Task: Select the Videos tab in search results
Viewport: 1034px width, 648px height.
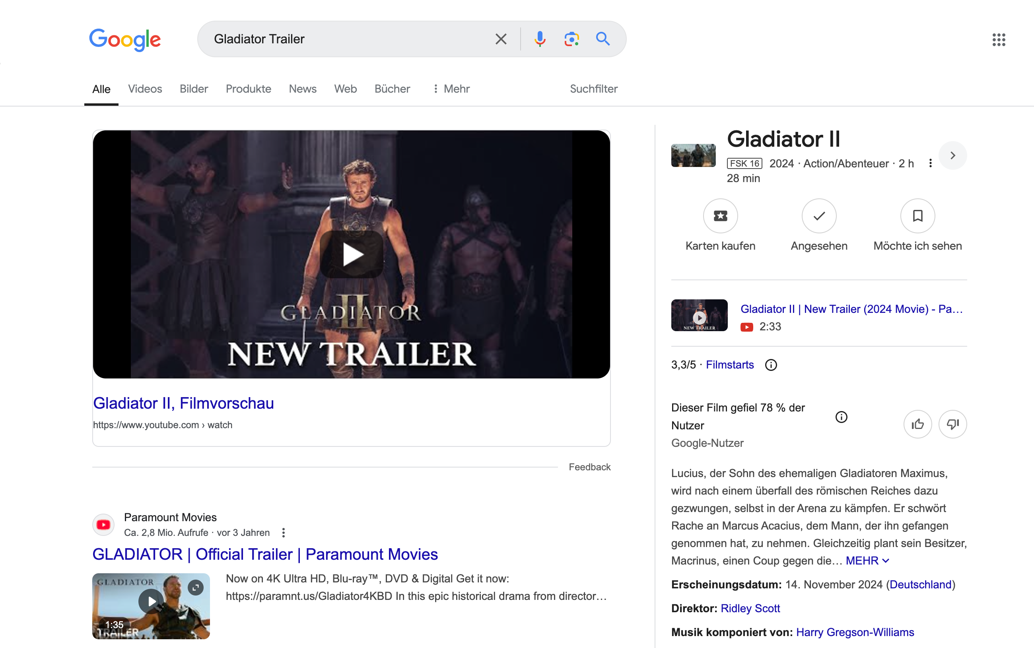Action: 145,89
